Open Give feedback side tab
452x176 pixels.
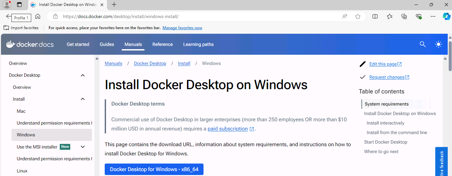point(441,162)
